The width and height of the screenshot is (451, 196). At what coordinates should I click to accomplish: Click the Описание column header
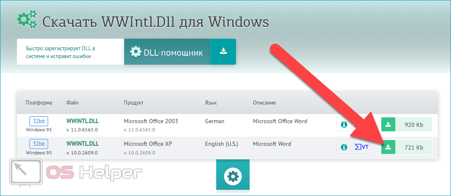pyautogui.click(x=264, y=103)
